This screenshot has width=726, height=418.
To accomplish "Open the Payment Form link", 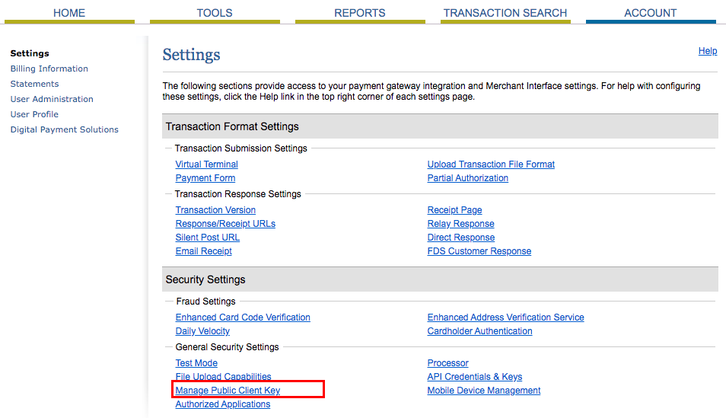I will (x=205, y=178).
